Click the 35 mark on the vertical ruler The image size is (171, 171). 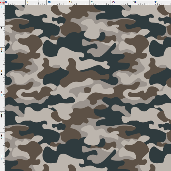click(1, 158)
